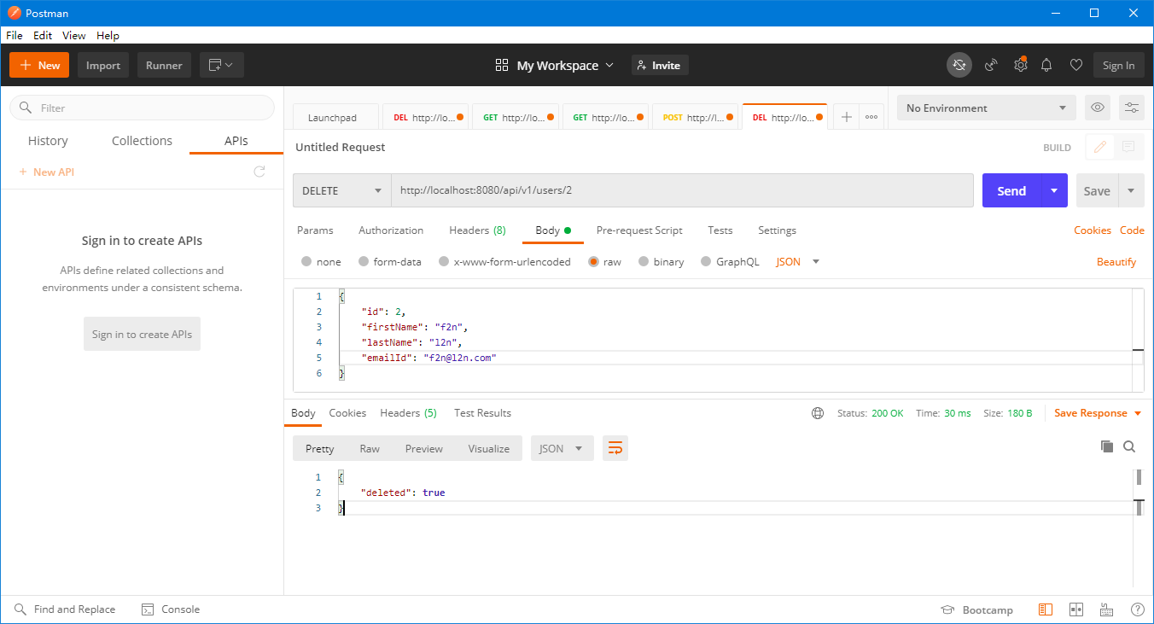Screen dimensions: 1154x624
Task: Search the response body magnifier icon
Action: click(x=1129, y=446)
